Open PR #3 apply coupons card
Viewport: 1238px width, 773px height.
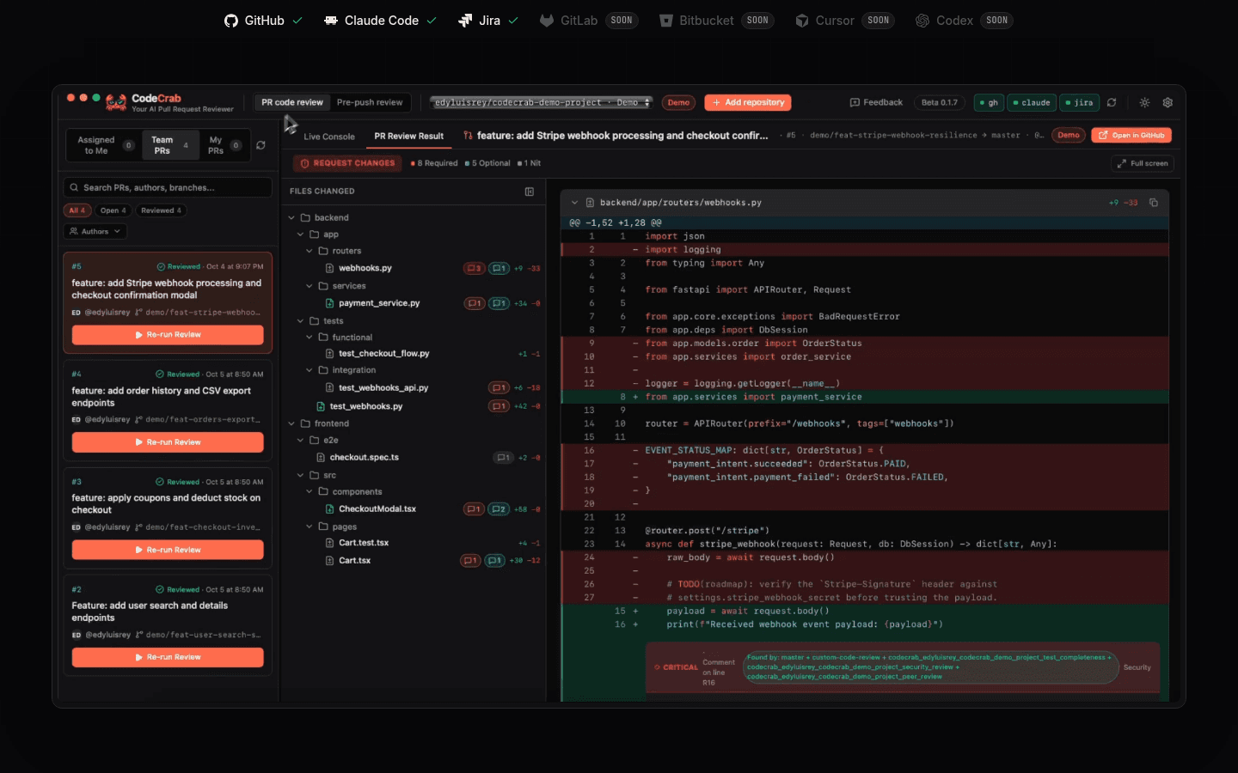pos(168,518)
